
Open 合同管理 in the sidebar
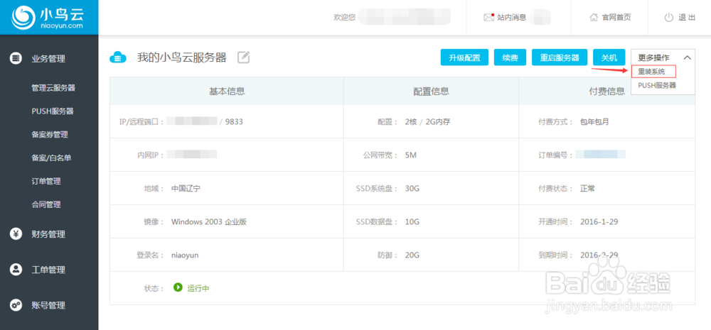(x=46, y=204)
